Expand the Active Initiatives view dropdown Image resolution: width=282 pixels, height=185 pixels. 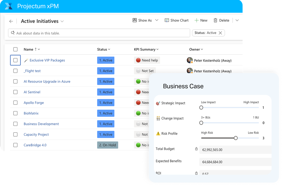coord(62,21)
